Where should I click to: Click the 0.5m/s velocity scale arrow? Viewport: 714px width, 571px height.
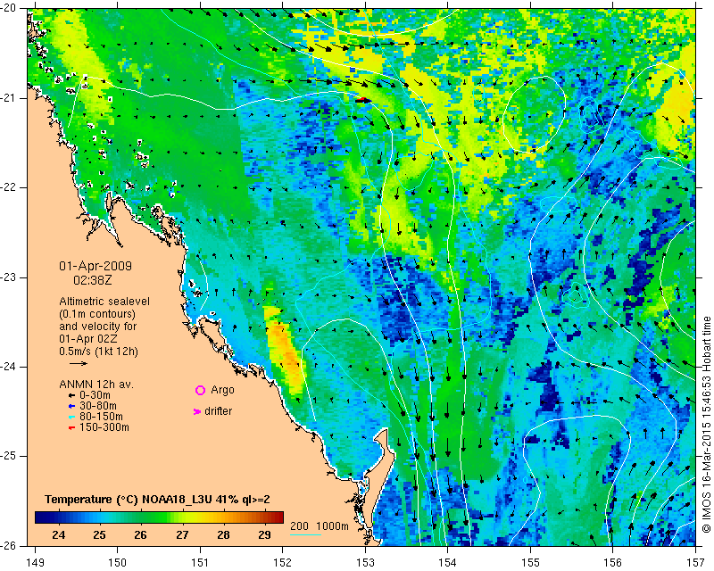[79, 363]
